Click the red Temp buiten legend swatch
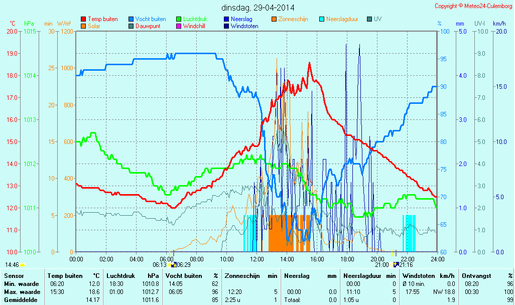Screen dimensions: 515x305 click(83, 19)
